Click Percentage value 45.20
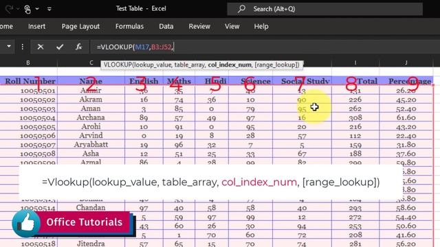This screenshot has width=440, height=247. pos(406,99)
